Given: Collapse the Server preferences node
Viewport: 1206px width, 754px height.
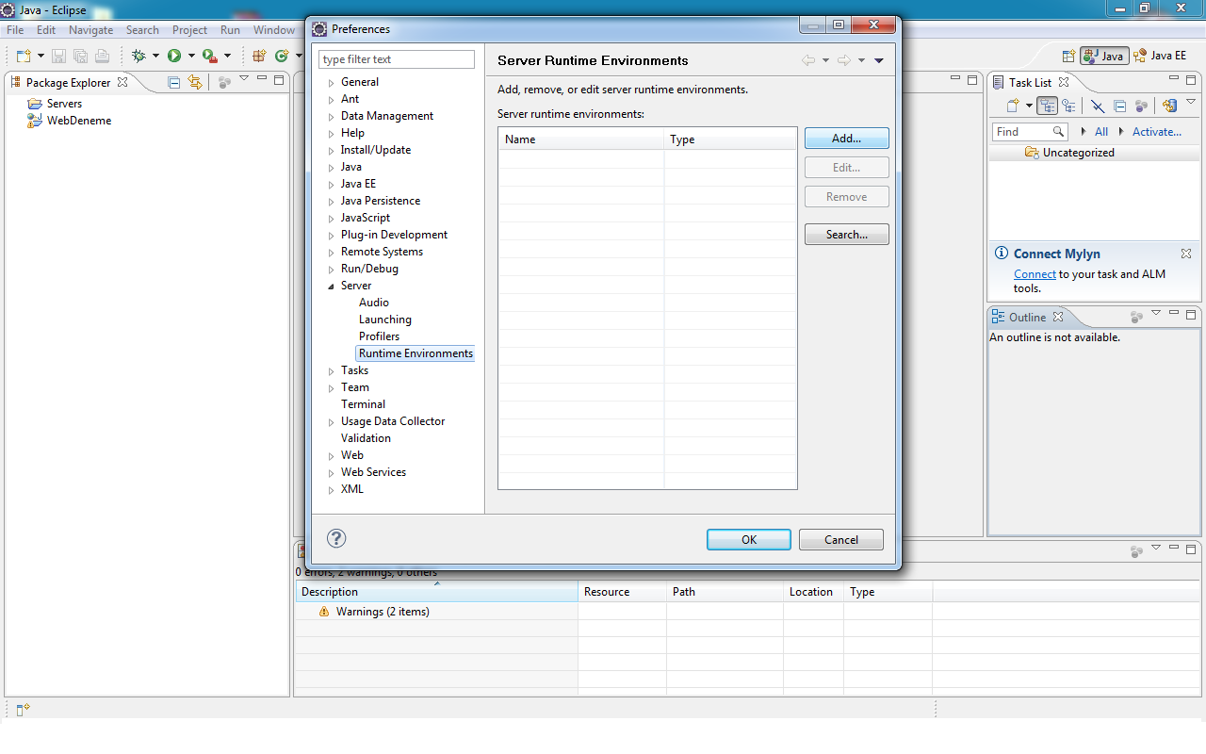Looking at the screenshot, I should 332,287.
